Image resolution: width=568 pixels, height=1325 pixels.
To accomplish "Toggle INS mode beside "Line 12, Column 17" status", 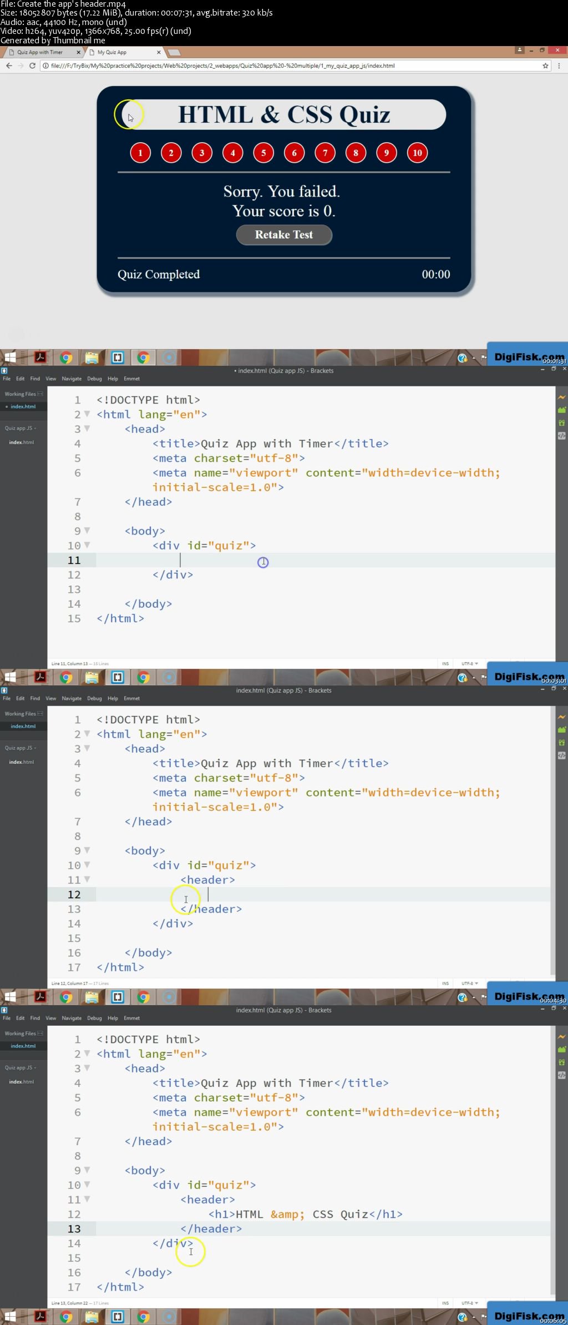I will pos(445,984).
